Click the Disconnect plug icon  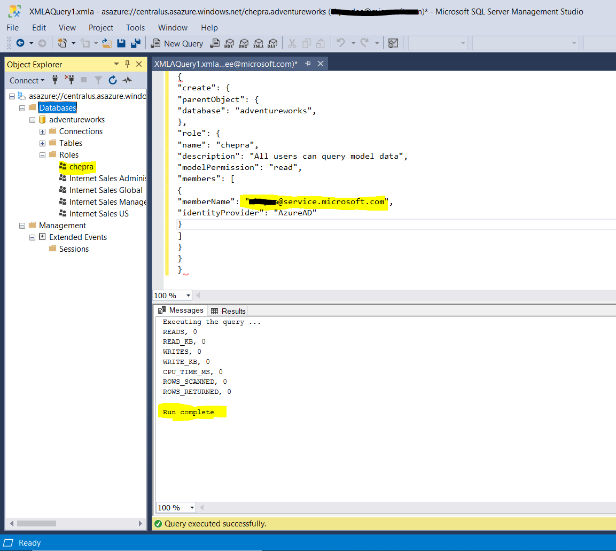coord(69,80)
